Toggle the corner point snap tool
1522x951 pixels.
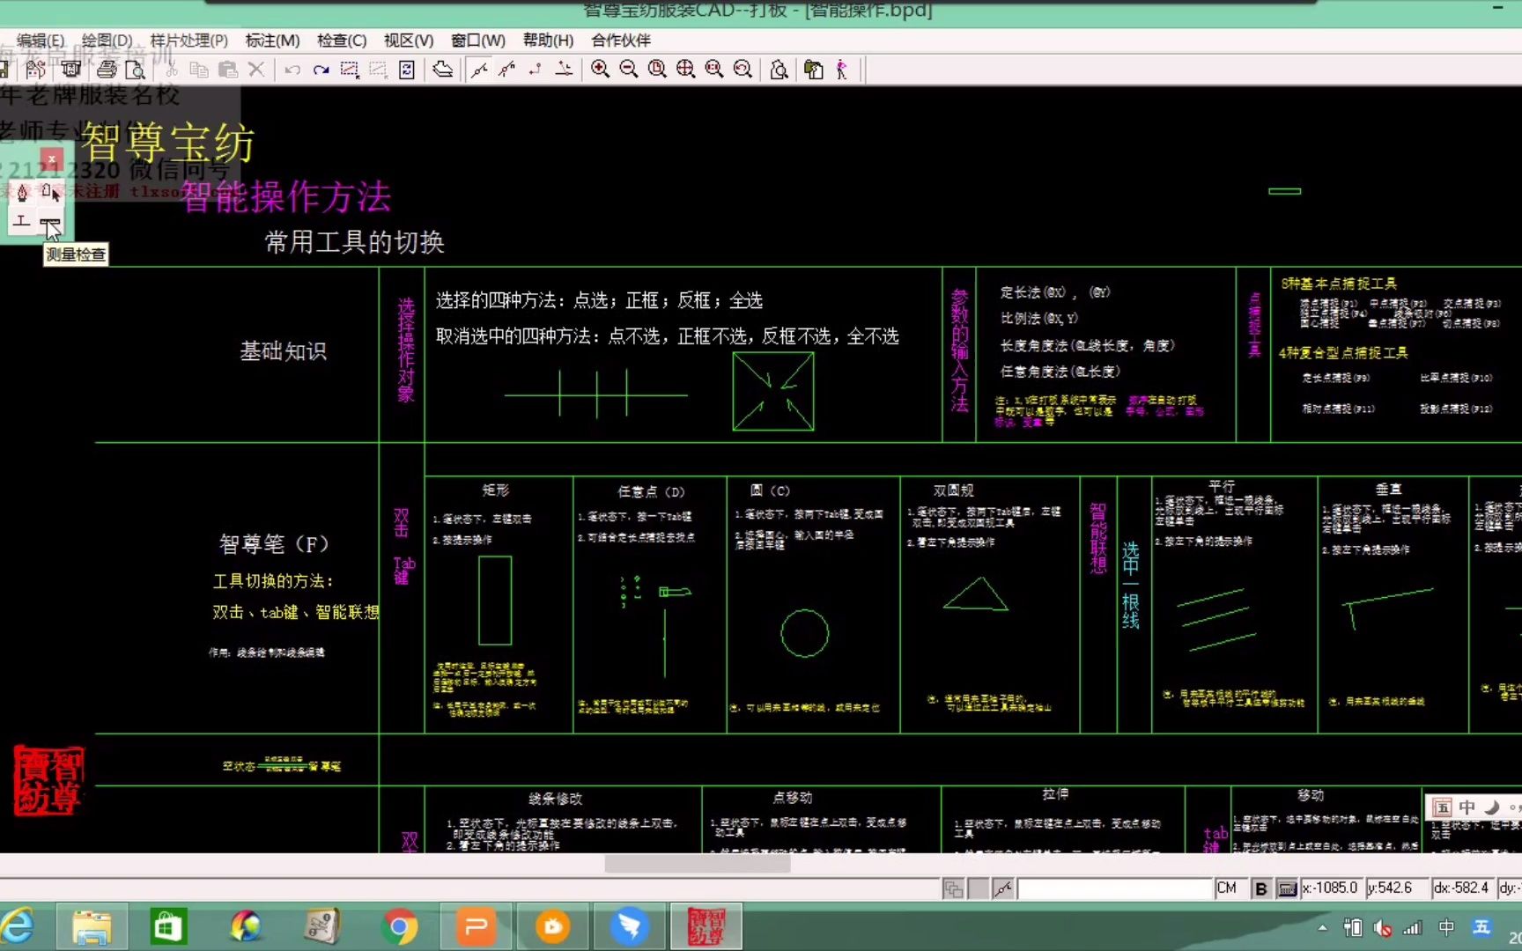coord(535,70)
